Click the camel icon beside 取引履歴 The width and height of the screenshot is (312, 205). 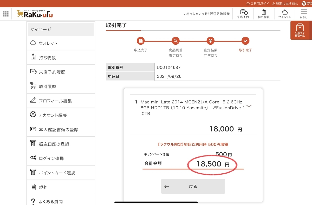(x=33, y=86)
